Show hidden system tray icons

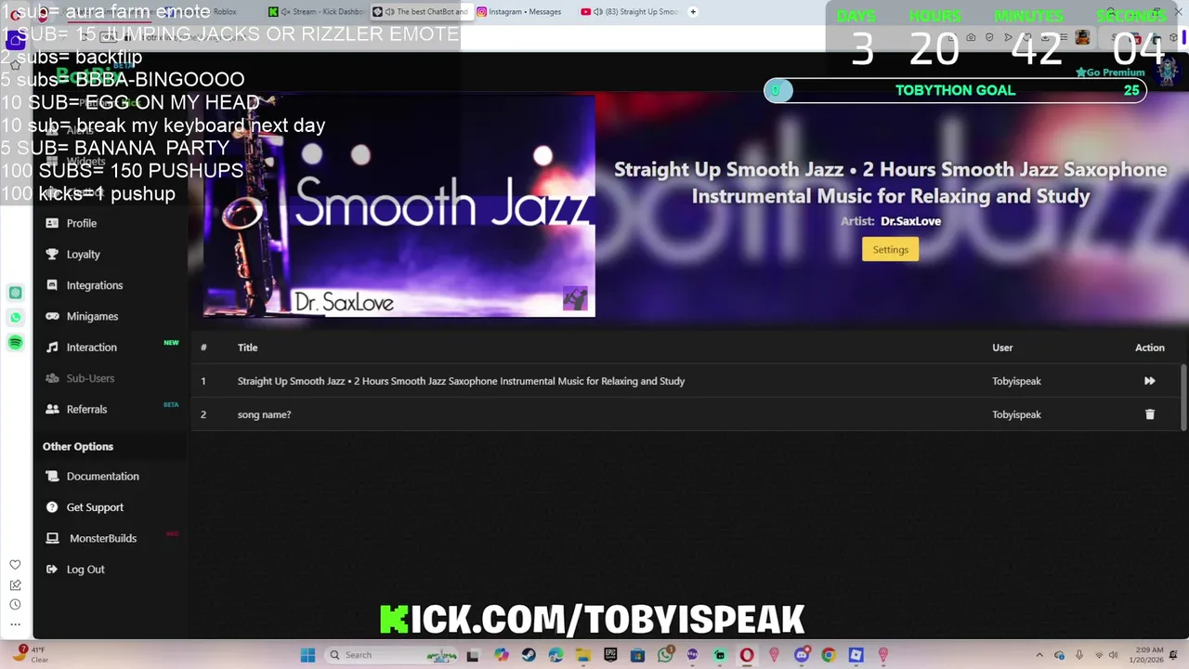[x=1039, y=655]
